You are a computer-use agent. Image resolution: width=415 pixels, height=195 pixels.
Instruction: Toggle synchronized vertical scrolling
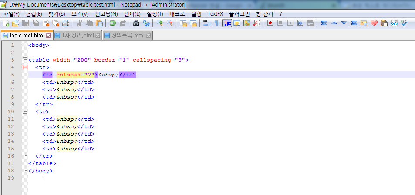point(183,23)
